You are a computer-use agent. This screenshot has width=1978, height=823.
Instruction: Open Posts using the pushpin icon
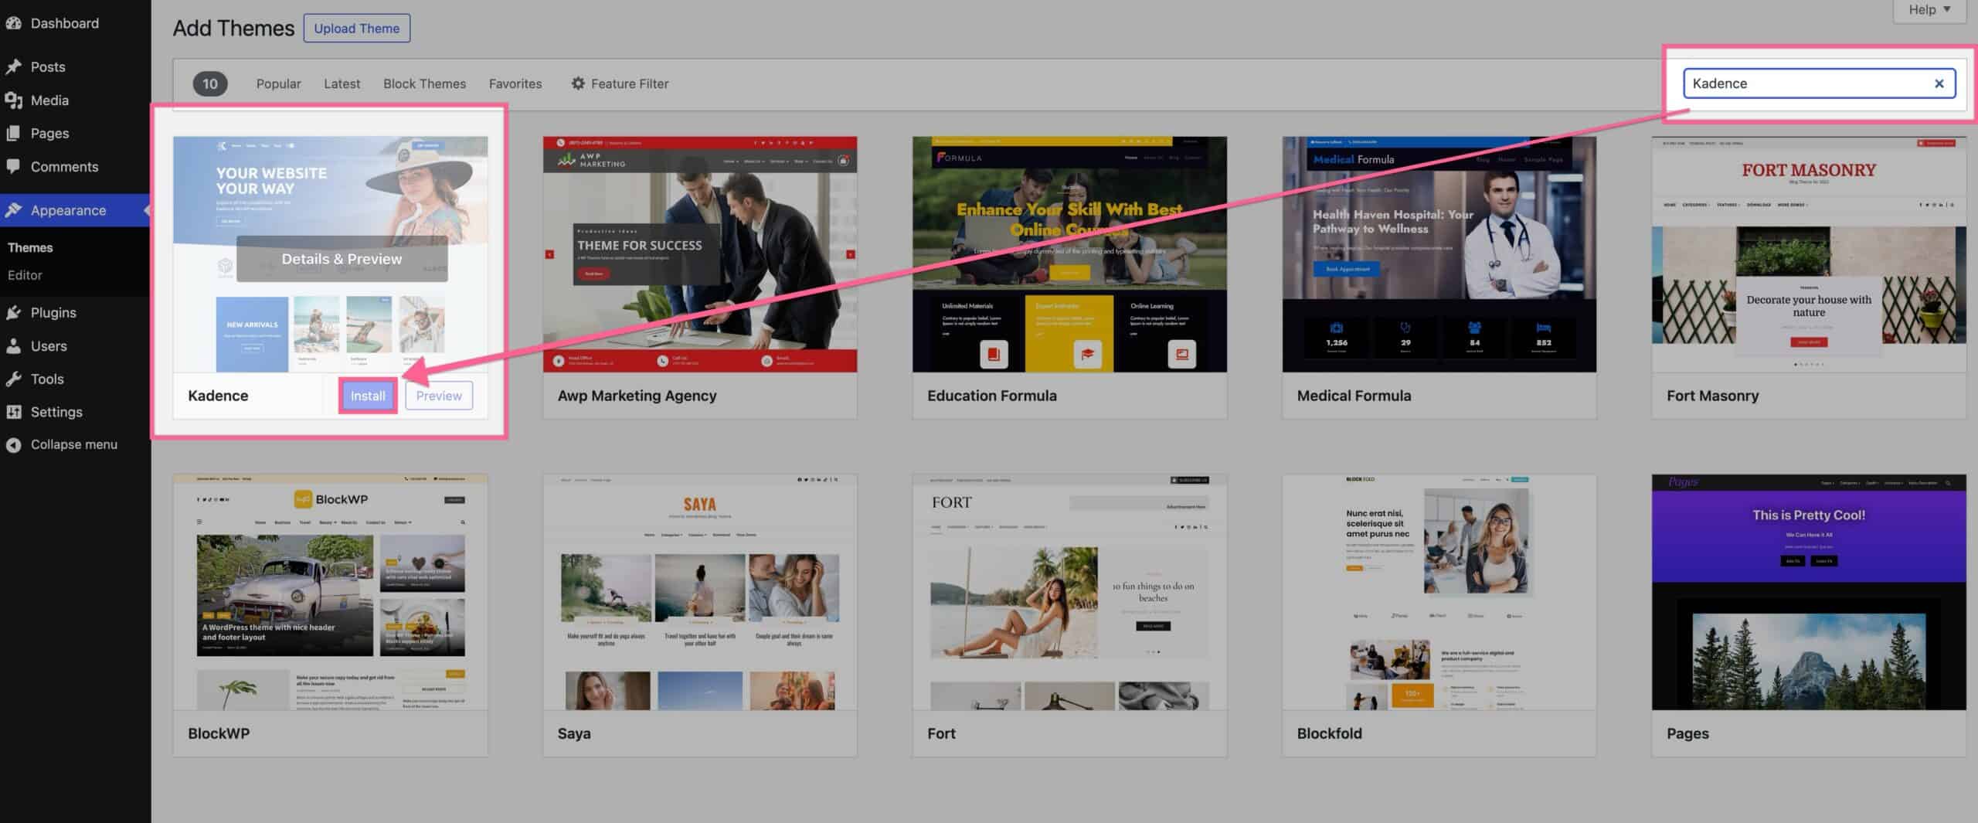(15, 66)
